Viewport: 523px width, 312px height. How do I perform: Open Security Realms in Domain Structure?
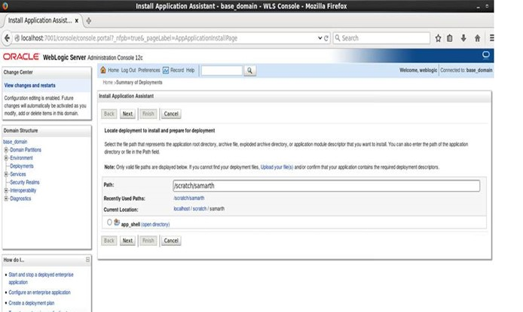(25, 182)
